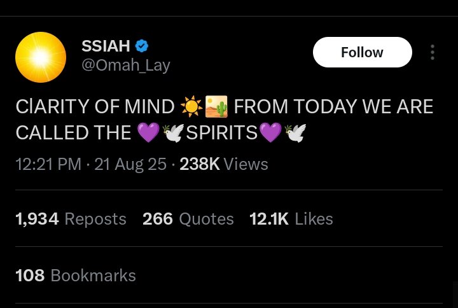Open the 12.1K Likes list
458x308 pixels.
click(x=291, y=219)
